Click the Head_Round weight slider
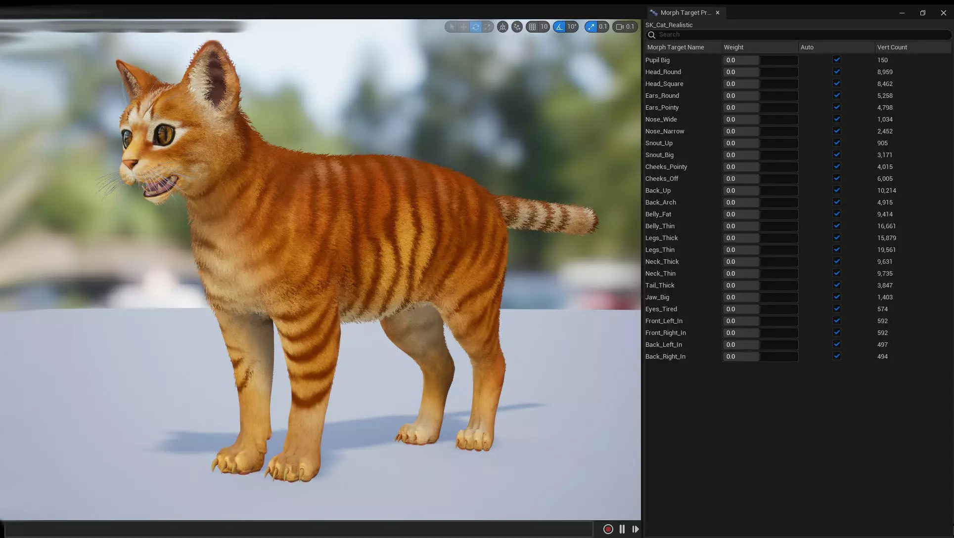 760,72
